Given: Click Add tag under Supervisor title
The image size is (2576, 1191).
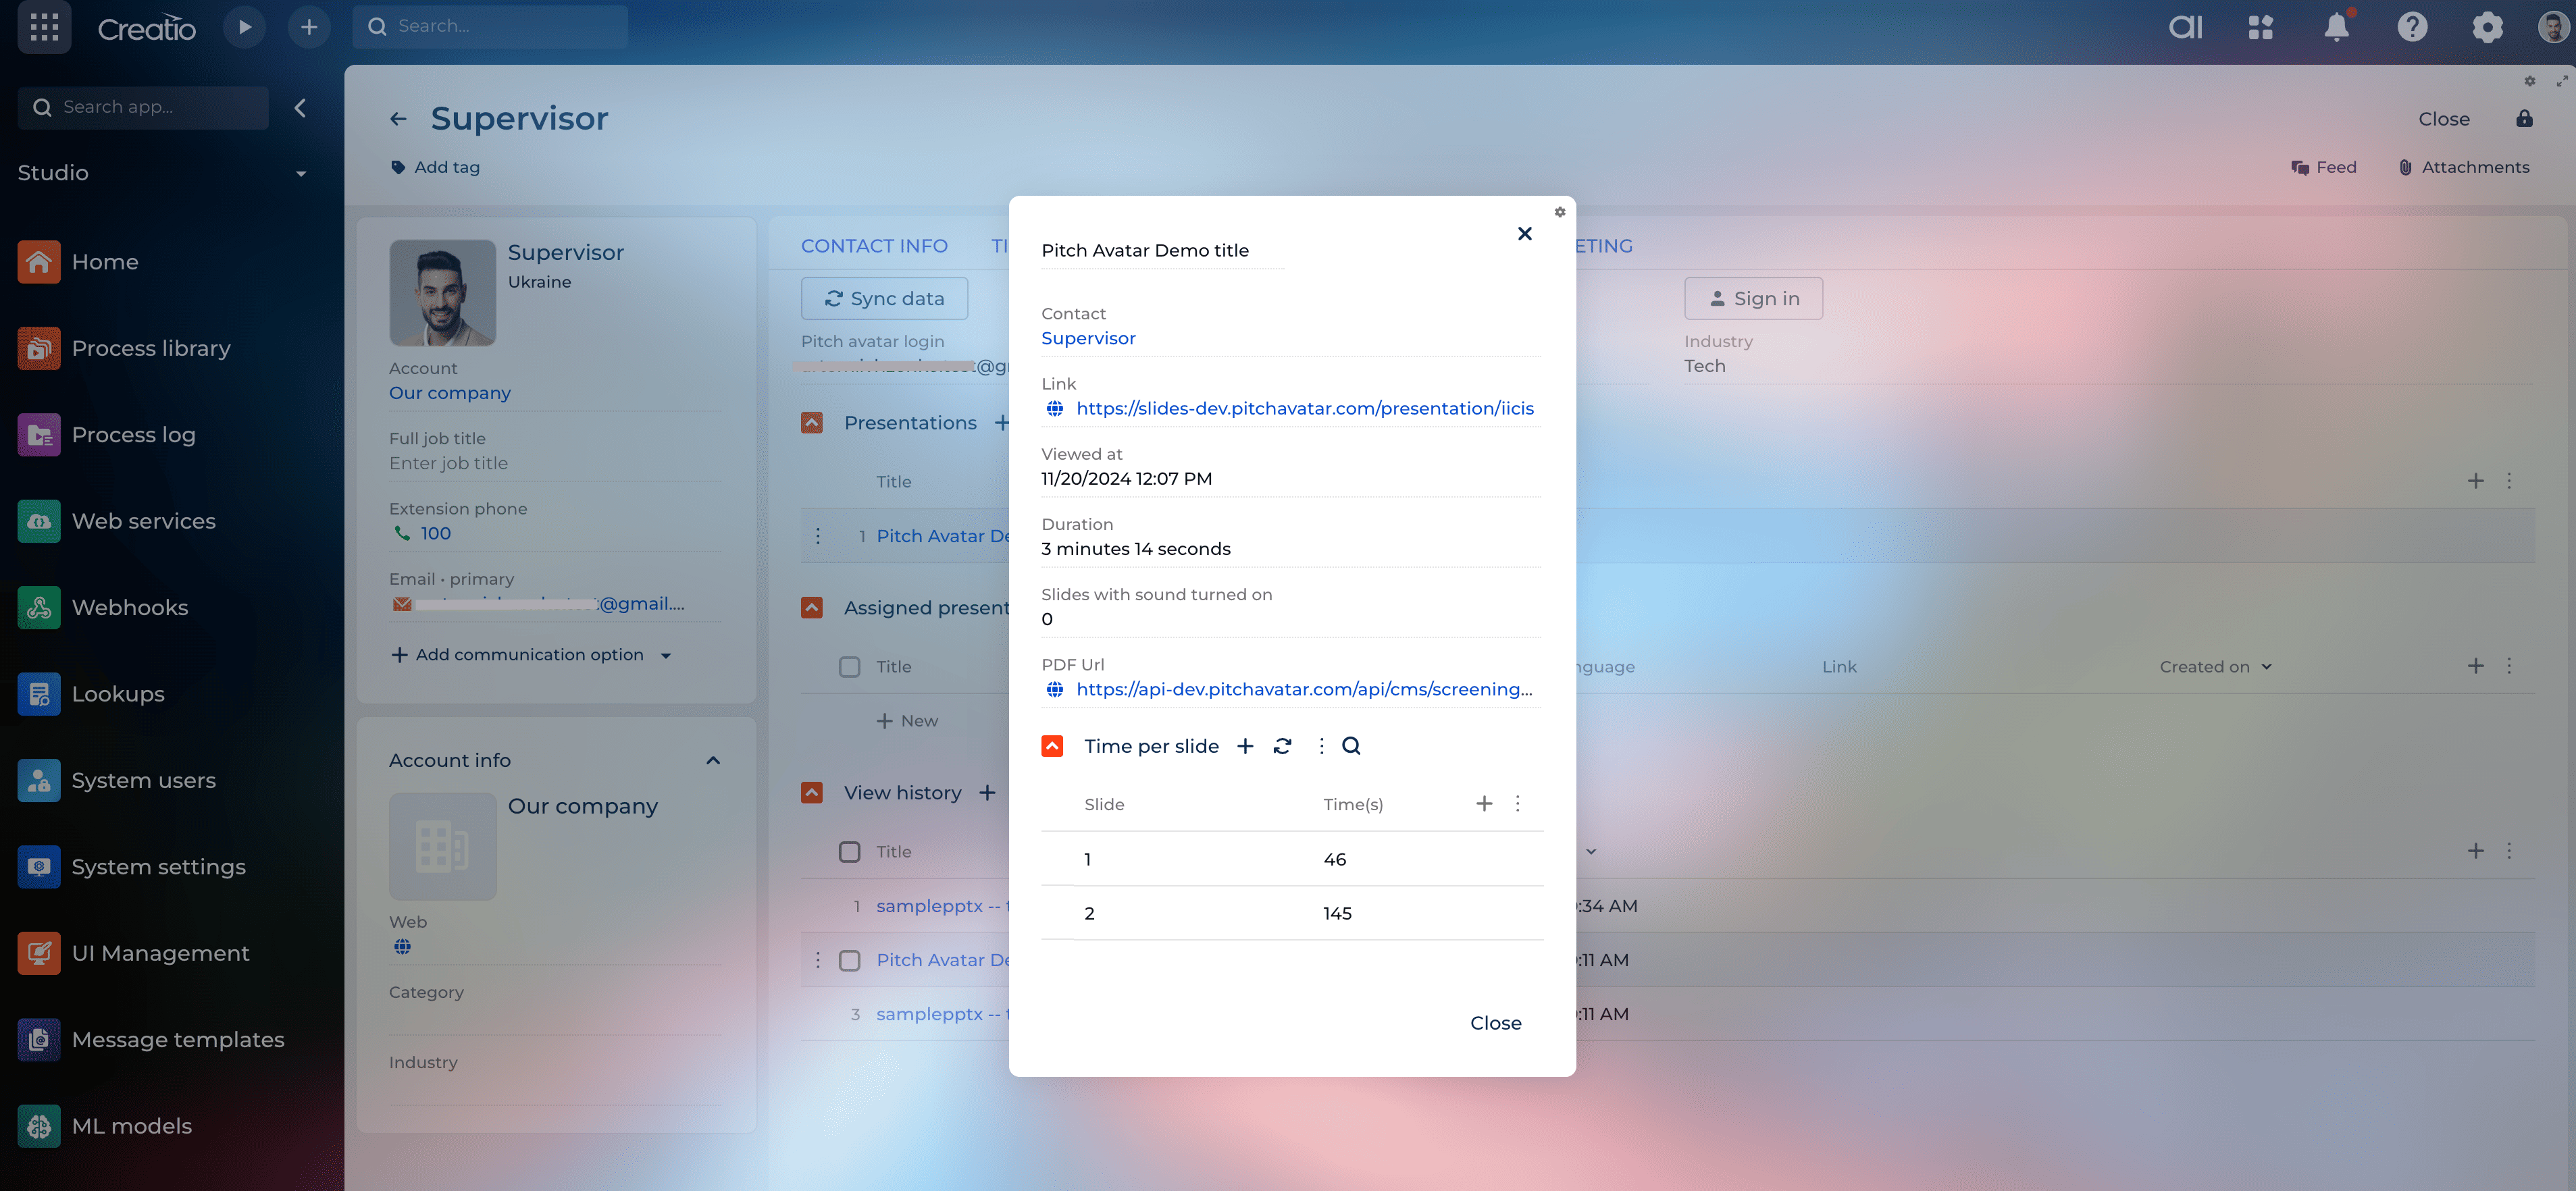Looking at the screenshot, I should click(x=435, y=167).
